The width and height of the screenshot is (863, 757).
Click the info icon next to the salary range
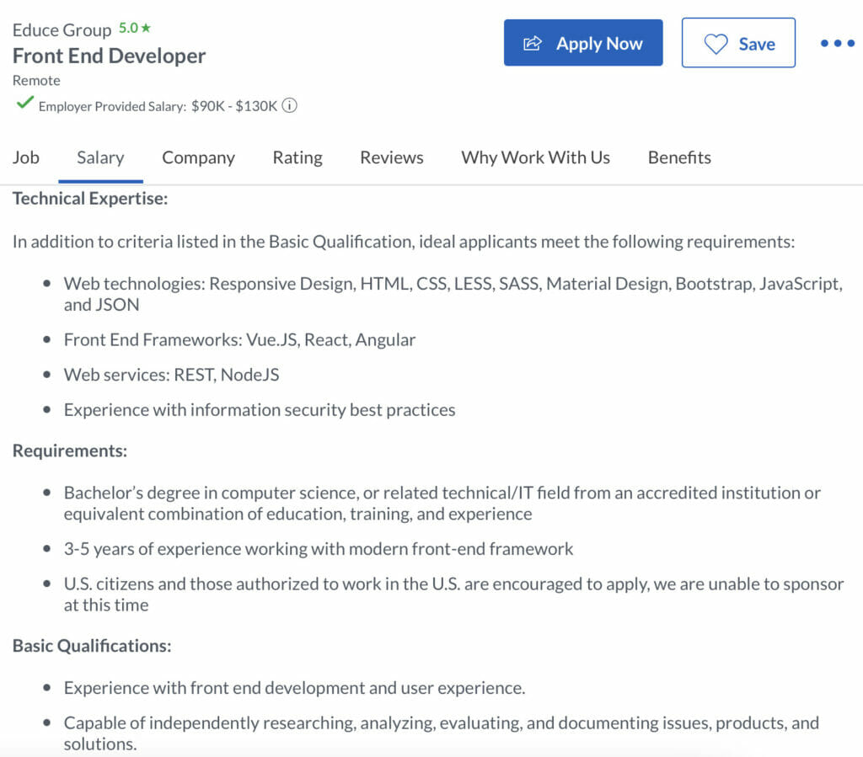290,106
